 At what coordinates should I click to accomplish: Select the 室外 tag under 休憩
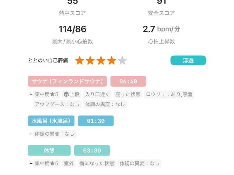point(69,163)
